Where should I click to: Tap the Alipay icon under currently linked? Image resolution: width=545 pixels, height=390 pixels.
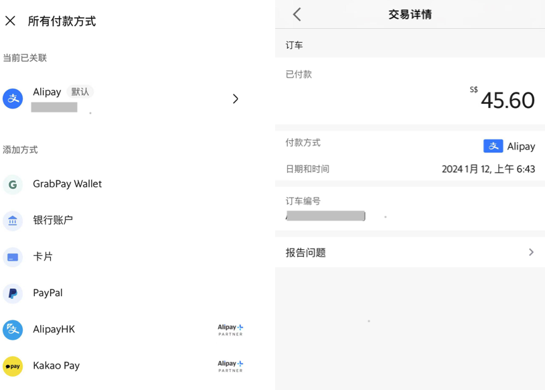(x=13, y=99)
